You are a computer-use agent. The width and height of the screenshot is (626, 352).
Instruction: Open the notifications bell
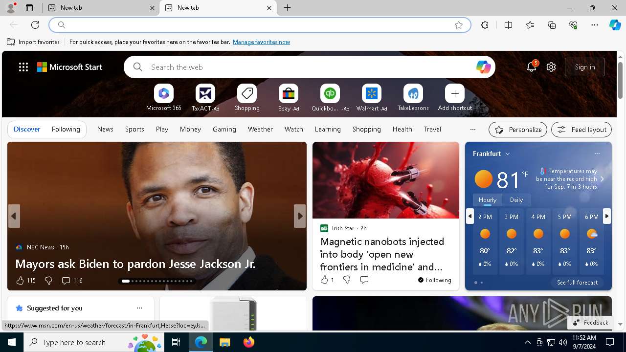point(532,67)
